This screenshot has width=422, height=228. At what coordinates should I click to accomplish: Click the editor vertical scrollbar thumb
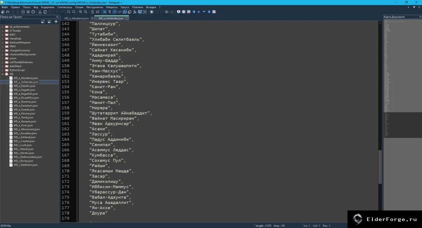point(380,167)
